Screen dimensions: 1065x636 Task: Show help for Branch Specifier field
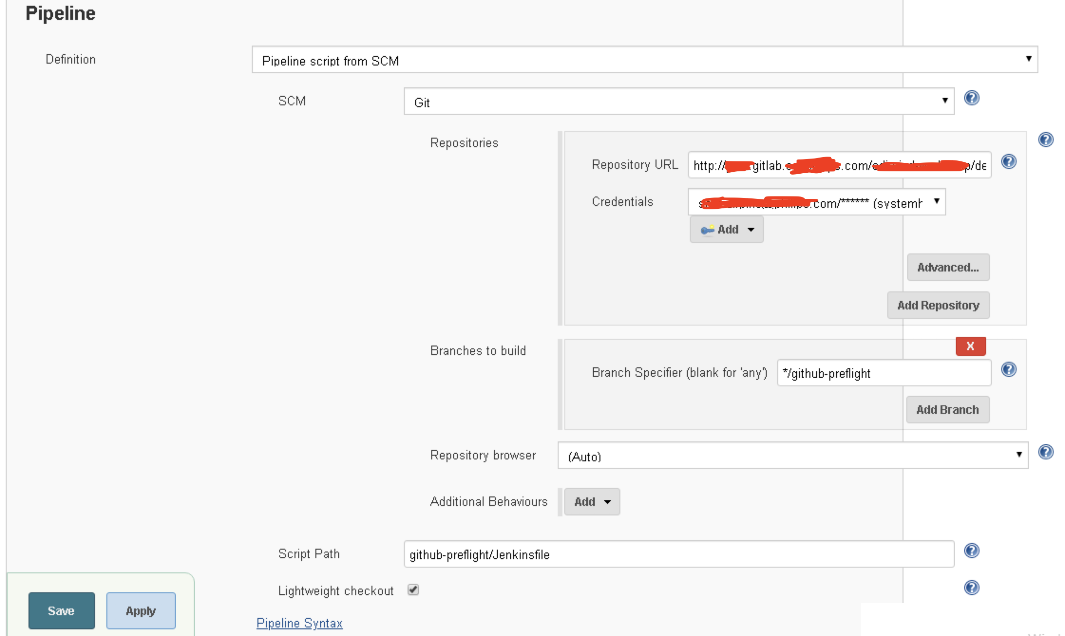coord(1008,369)
